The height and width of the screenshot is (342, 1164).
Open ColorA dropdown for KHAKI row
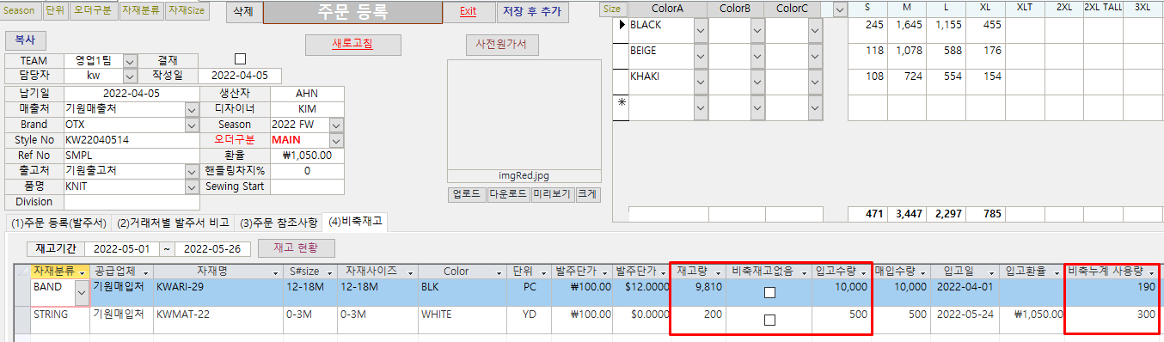point(701,82)
